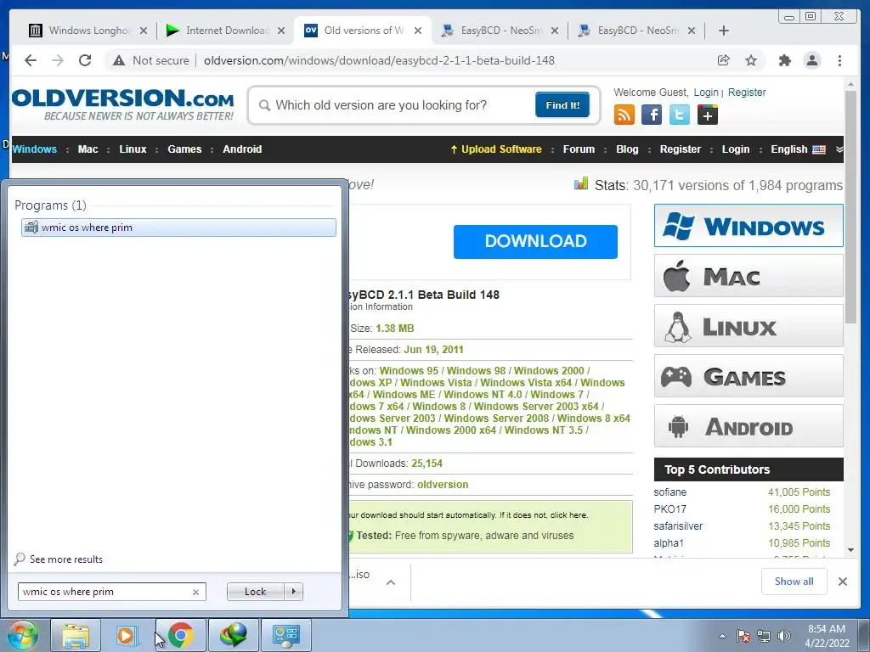Click the OLDVERSION.COM site logo
The width and height of the screenshot is (870, 652).
(x=122, y=104)
